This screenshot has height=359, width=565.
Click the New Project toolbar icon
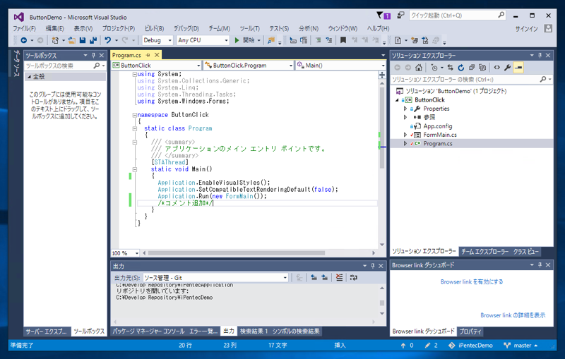tap(55, 40)
